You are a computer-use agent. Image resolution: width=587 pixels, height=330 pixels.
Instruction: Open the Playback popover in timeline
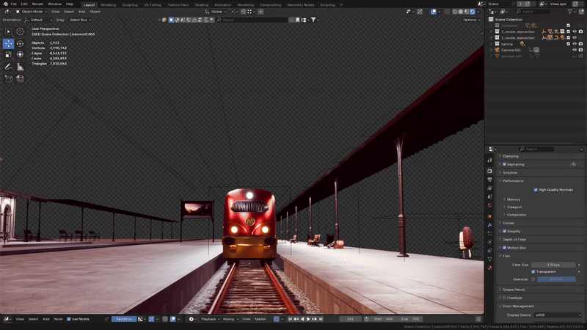209,319
